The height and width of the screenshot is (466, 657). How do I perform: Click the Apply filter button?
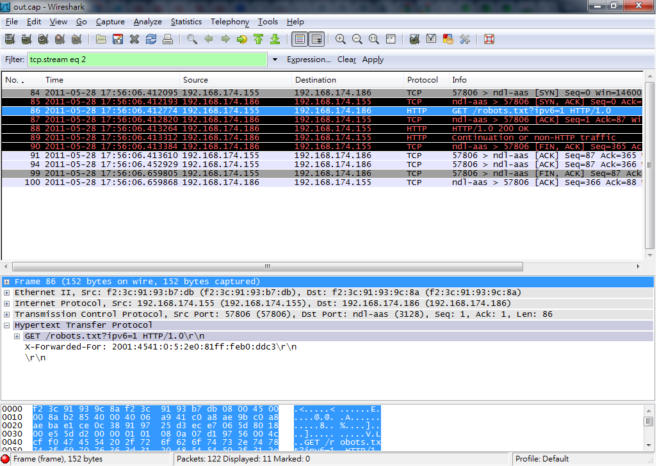(373, 60)
